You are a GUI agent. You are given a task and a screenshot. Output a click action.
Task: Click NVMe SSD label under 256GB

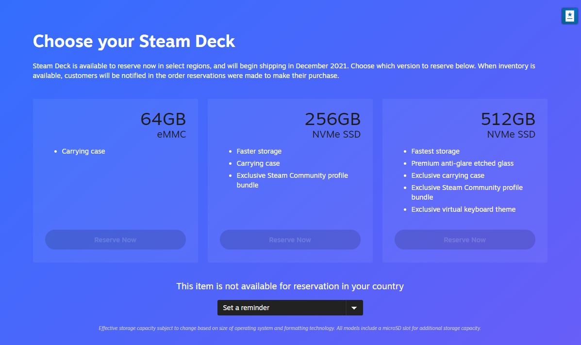tap(336, 134)
